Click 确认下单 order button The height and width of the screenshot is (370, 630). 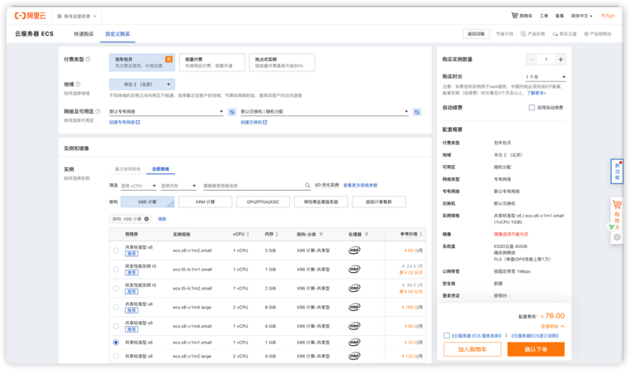tap(535, 349)
